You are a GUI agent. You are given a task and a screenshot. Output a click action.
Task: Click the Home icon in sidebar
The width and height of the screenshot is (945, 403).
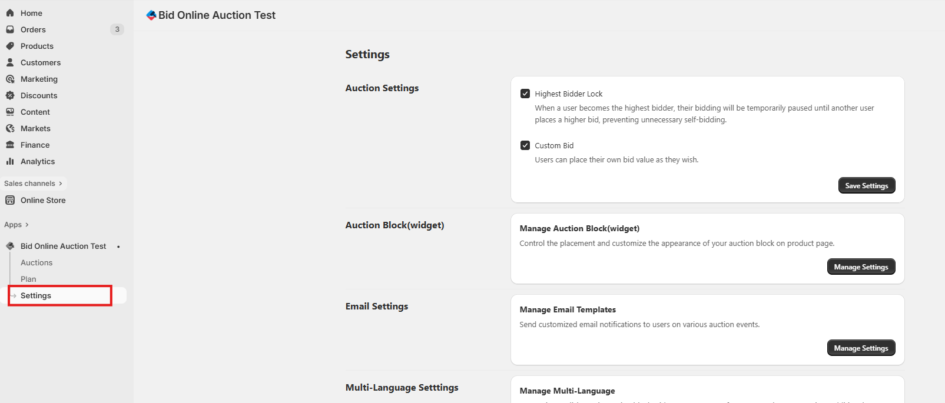(x=10, y=13)
